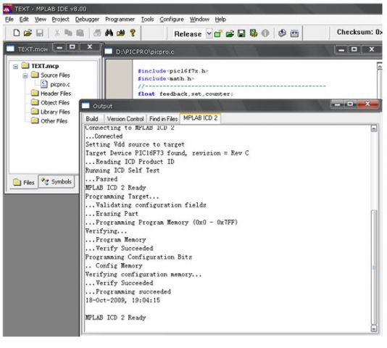Screen dimensions: 387x348
Task: Switch to the Version Control tab
Action: tap(125, 119)
